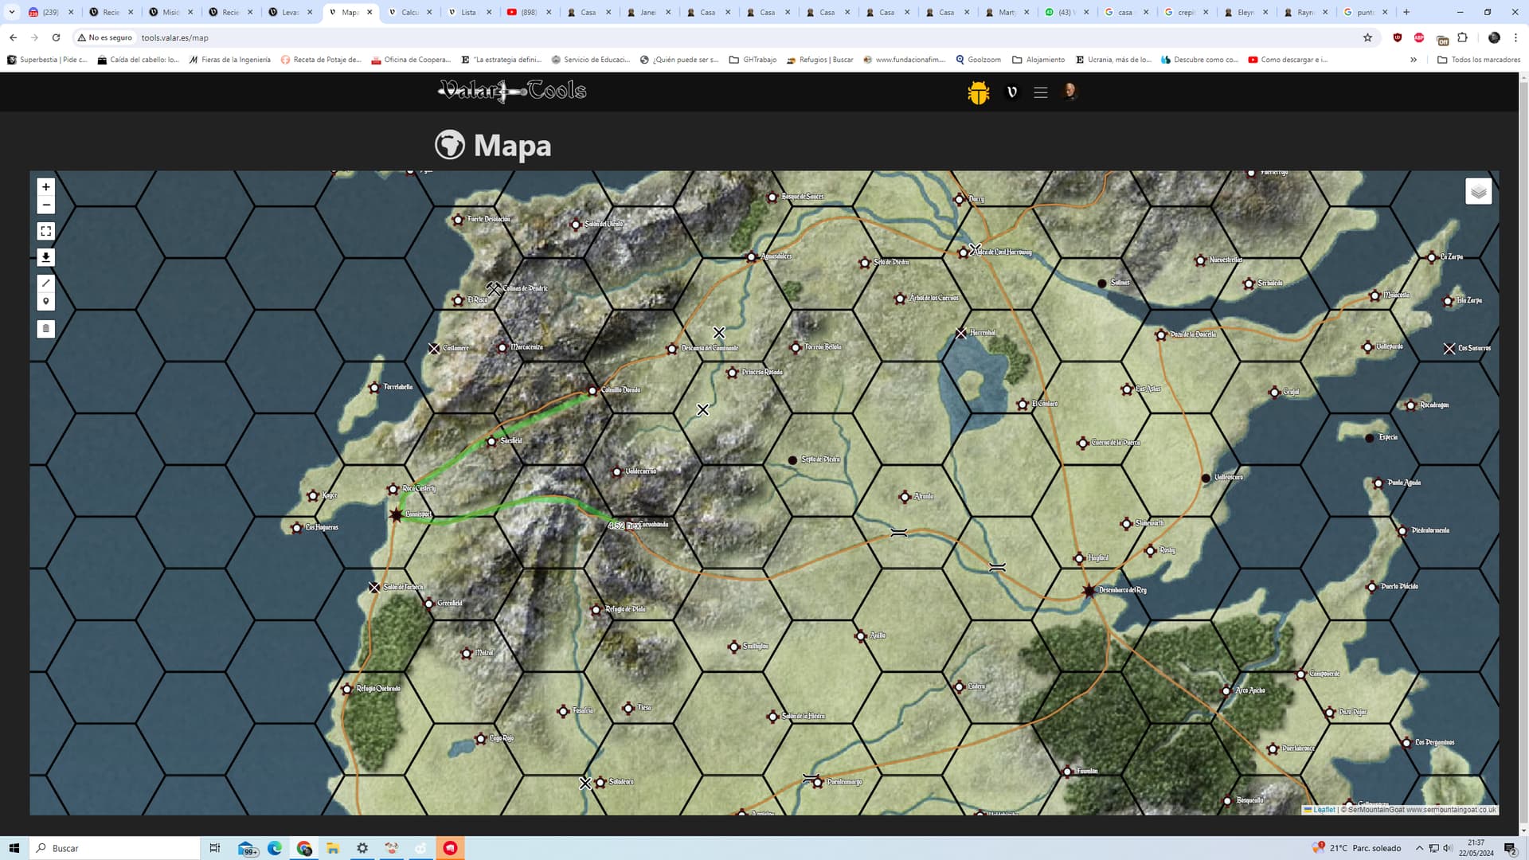Open the Alojamiento bookmarks folder
The image size is (1529, 860).
(1038, 60)
